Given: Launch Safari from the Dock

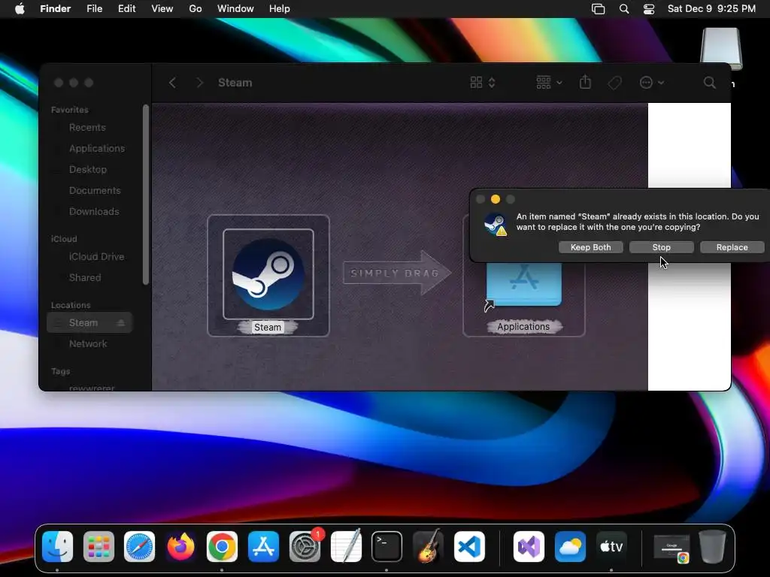Looking at the screenshot, I should 139,547.
